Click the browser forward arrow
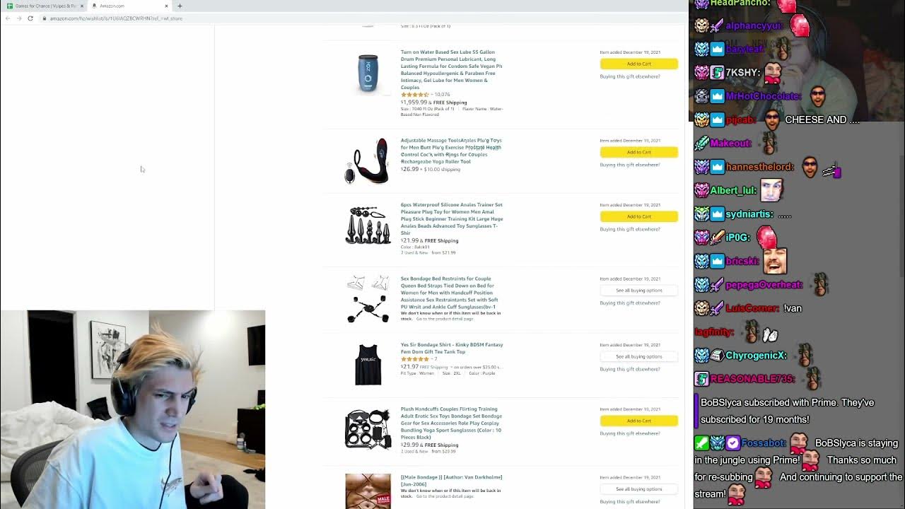 (x=19, y=18)
